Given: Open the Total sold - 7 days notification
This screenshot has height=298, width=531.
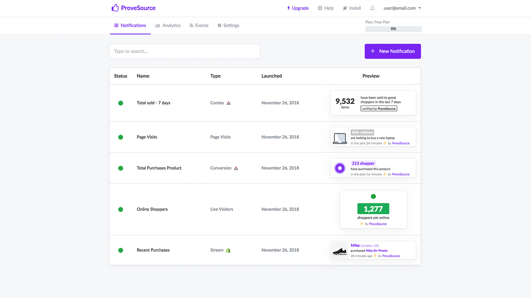Looking at the screenshot, I should pos(153,103).
